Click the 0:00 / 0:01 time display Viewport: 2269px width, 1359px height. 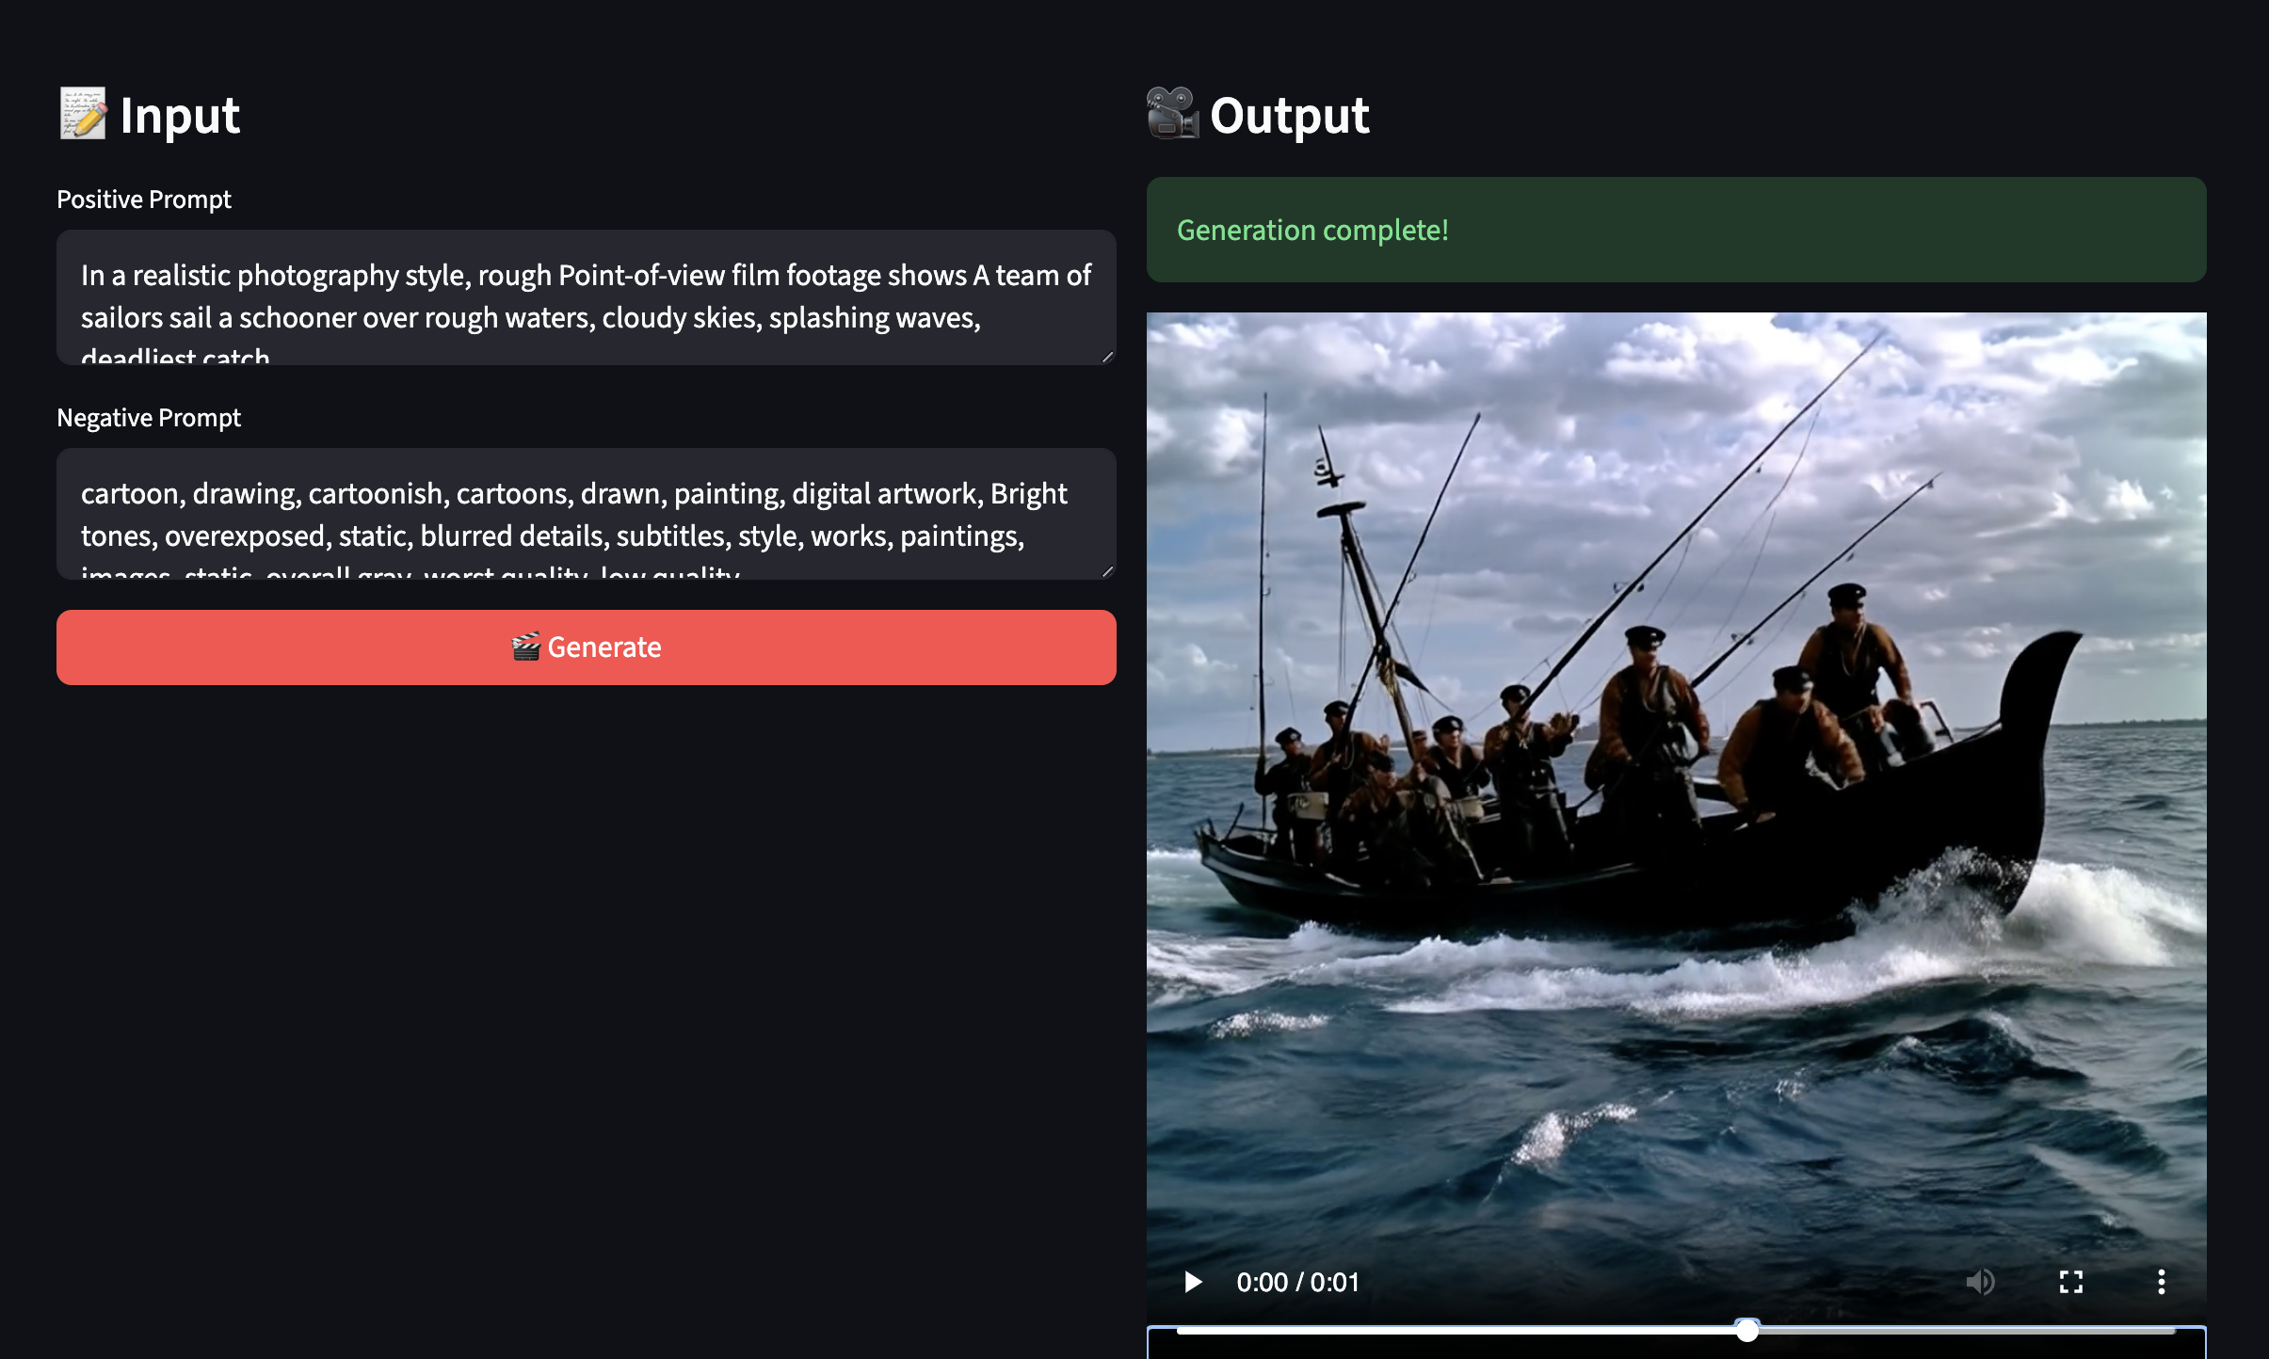coord(1297,1282)
